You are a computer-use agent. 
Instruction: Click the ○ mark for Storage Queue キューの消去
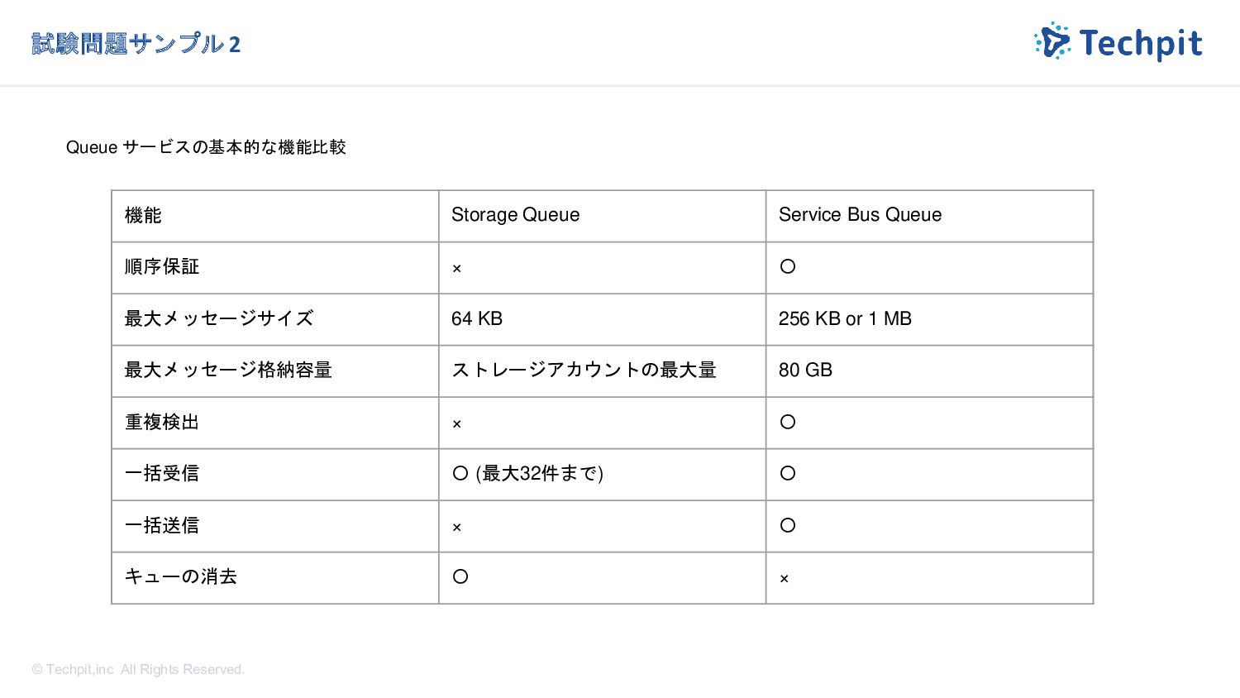460,576
